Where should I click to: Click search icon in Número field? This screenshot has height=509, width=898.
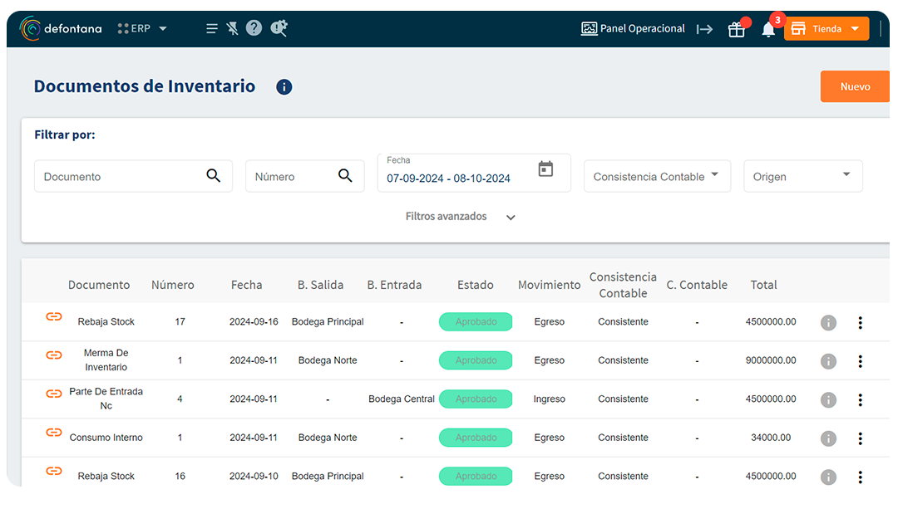[346, 176]
